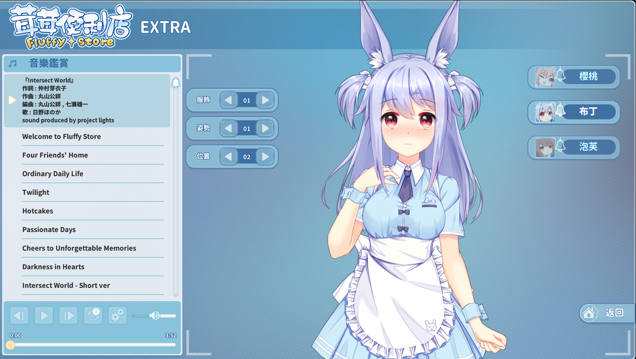Click the bell icon on the Intersect World entry
The height and width of the screenshot is (359, 636).
coord(176,83)
